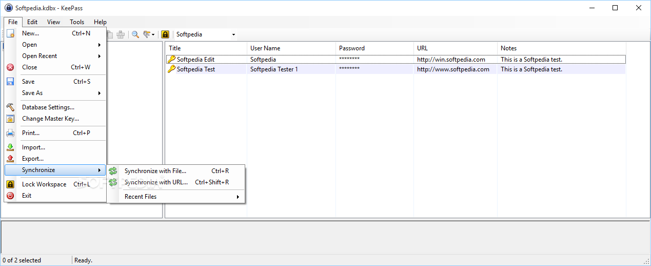The image size is (651, 266).
Task: Choose Import... from the File menu
Action: [55, 147]
